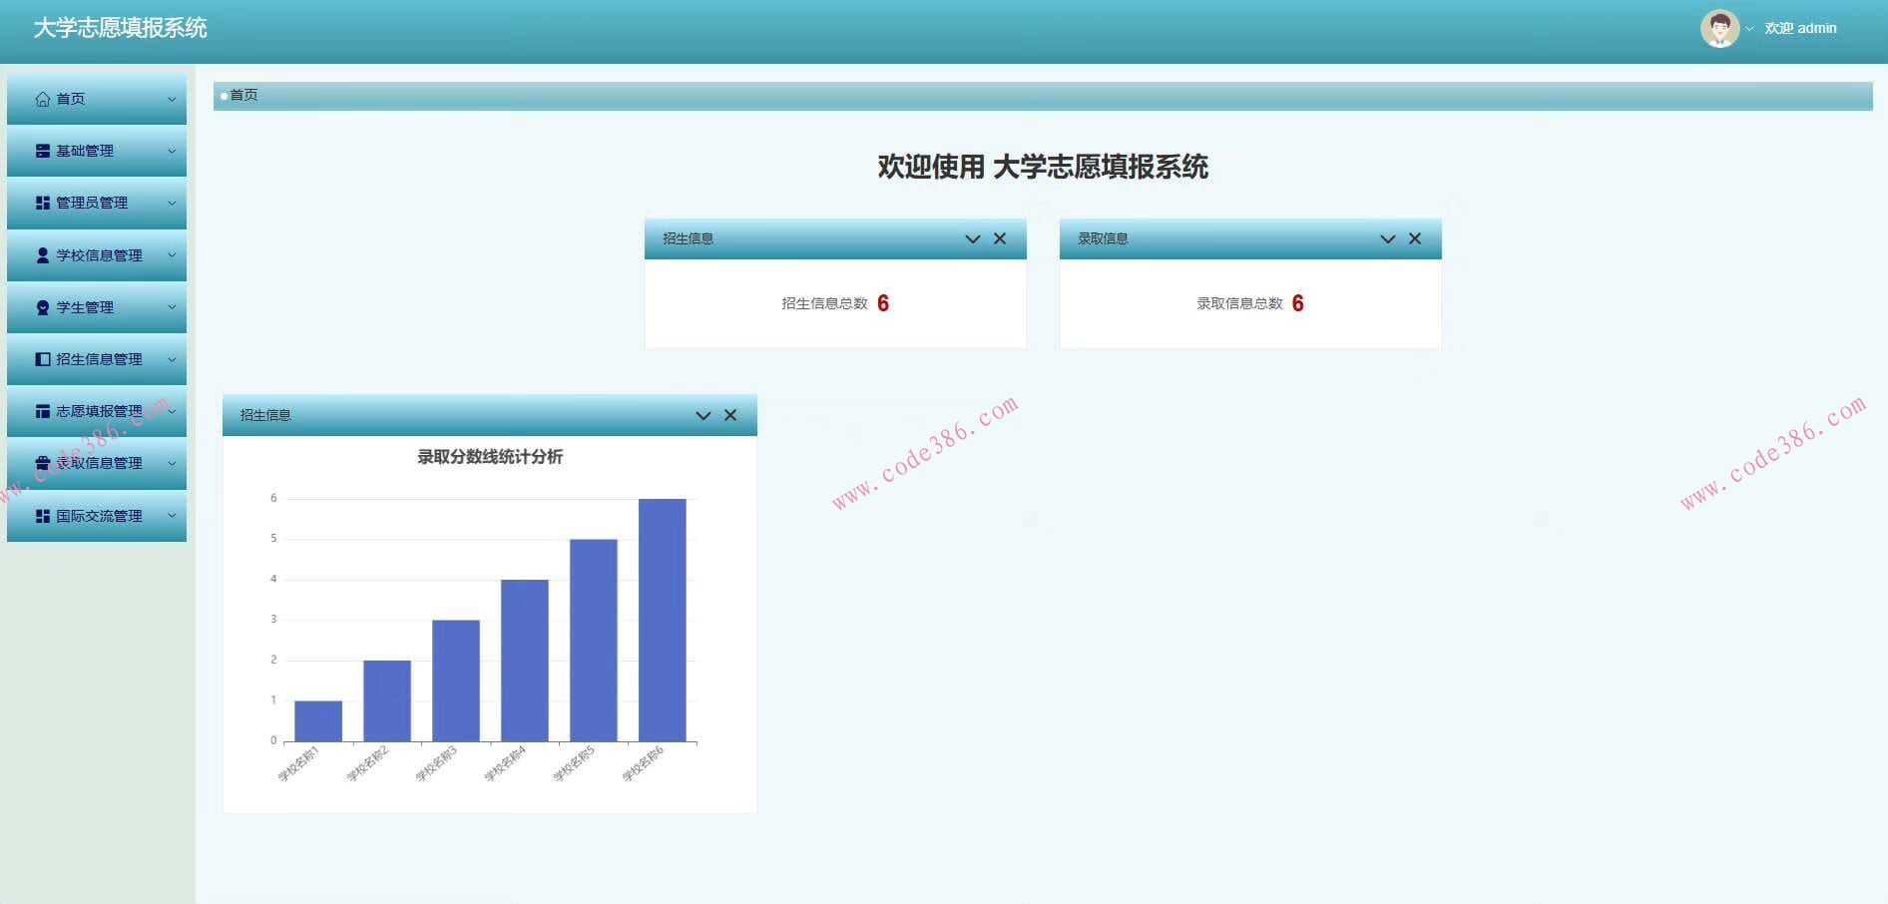Click the 大学志愿填报系统 header title
Image resolution: width=1888 pixels, height=904 pixels.
[x=121, y=28]
